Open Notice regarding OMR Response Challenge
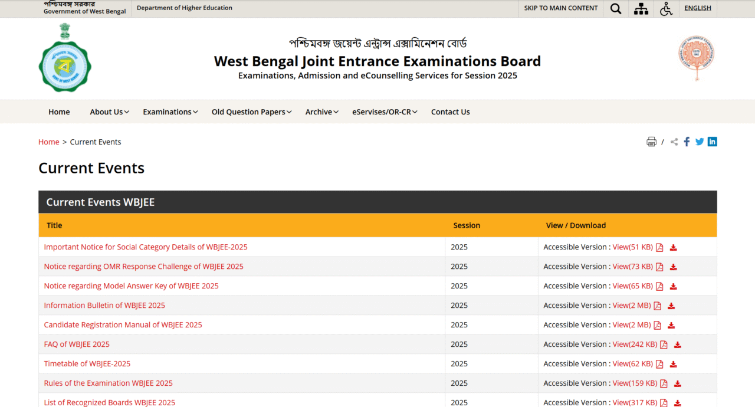 click(144, 267)
